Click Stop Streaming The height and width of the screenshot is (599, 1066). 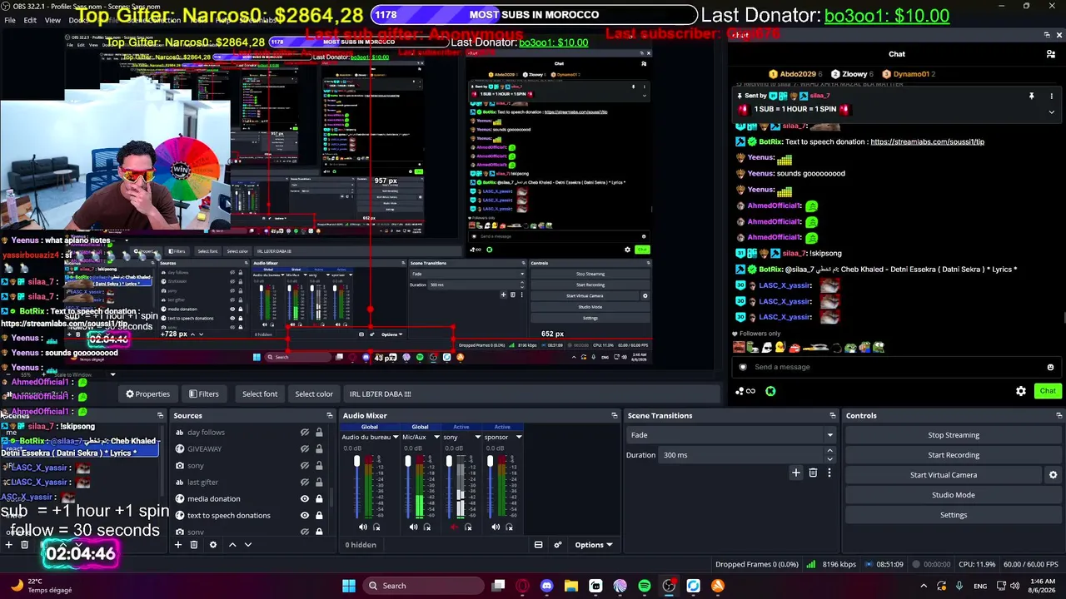(954, 435)
